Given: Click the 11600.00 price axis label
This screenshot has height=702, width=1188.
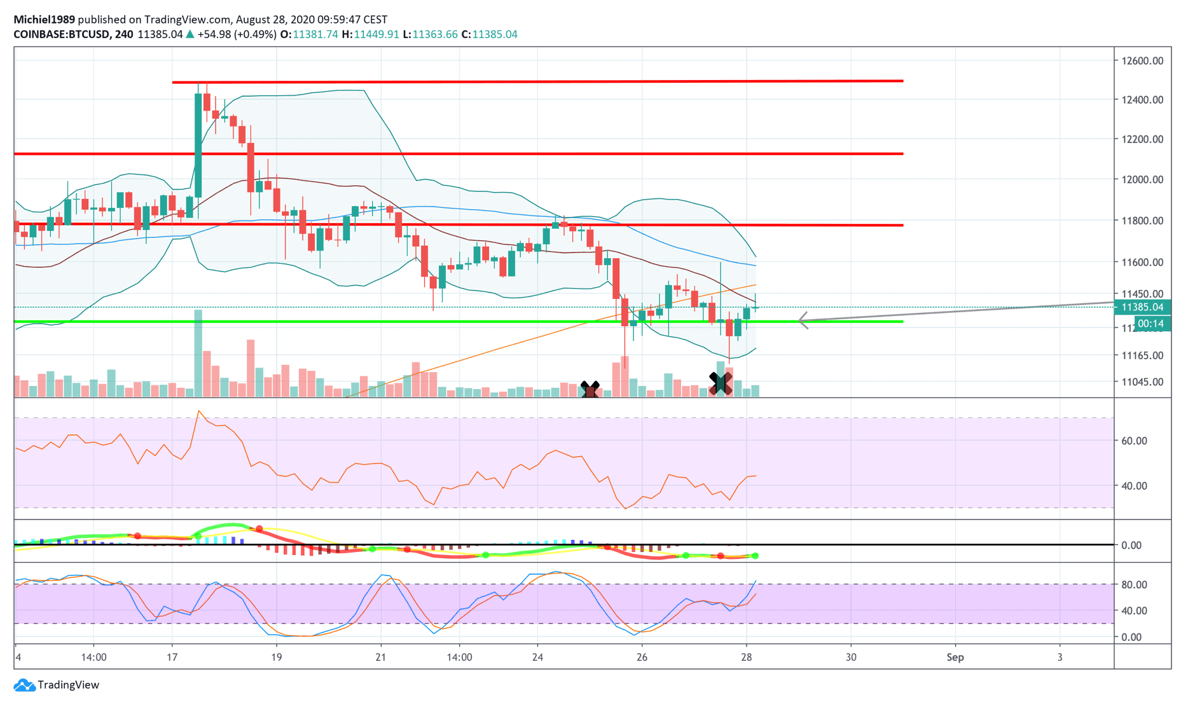Looking at the screenshot, I should tap(1143, 262).
